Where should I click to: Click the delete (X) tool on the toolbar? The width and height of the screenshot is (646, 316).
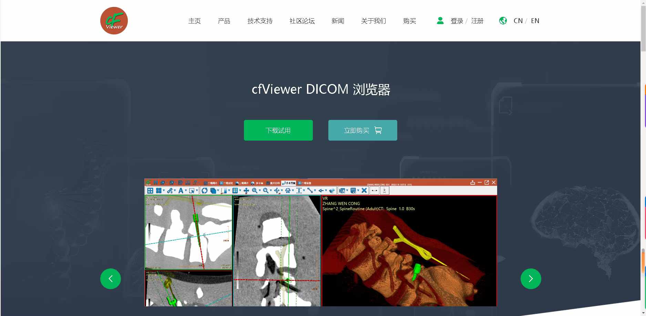[x=364, y=191]
